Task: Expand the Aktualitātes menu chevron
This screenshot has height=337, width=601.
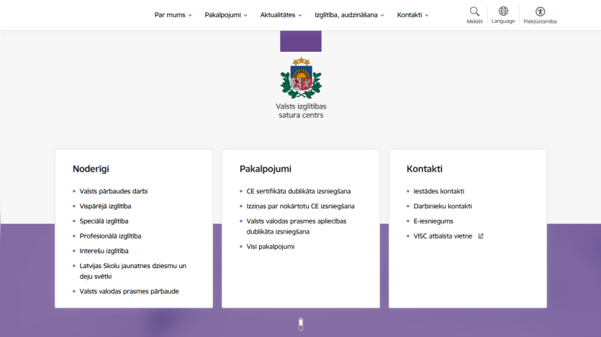Action: (x=299, y=15)
